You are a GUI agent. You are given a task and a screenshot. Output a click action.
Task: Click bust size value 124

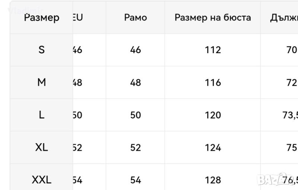click(213, 148)
